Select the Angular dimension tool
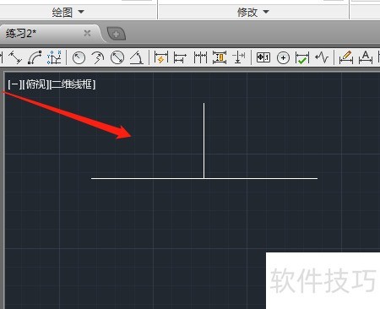 137,57
